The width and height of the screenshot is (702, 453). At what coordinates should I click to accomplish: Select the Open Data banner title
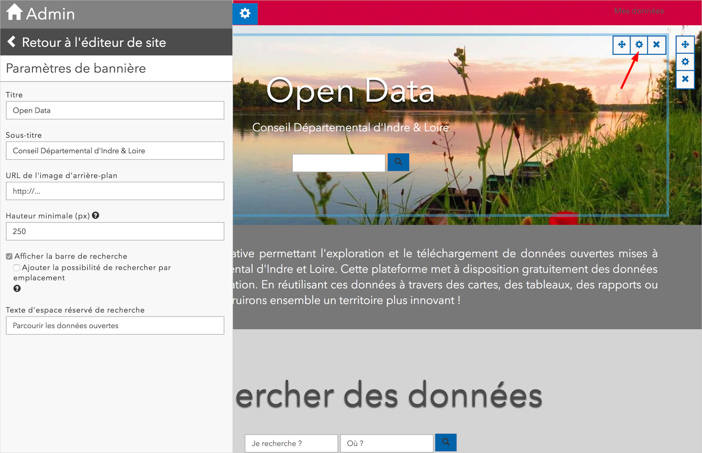click(x=350, y=91)
